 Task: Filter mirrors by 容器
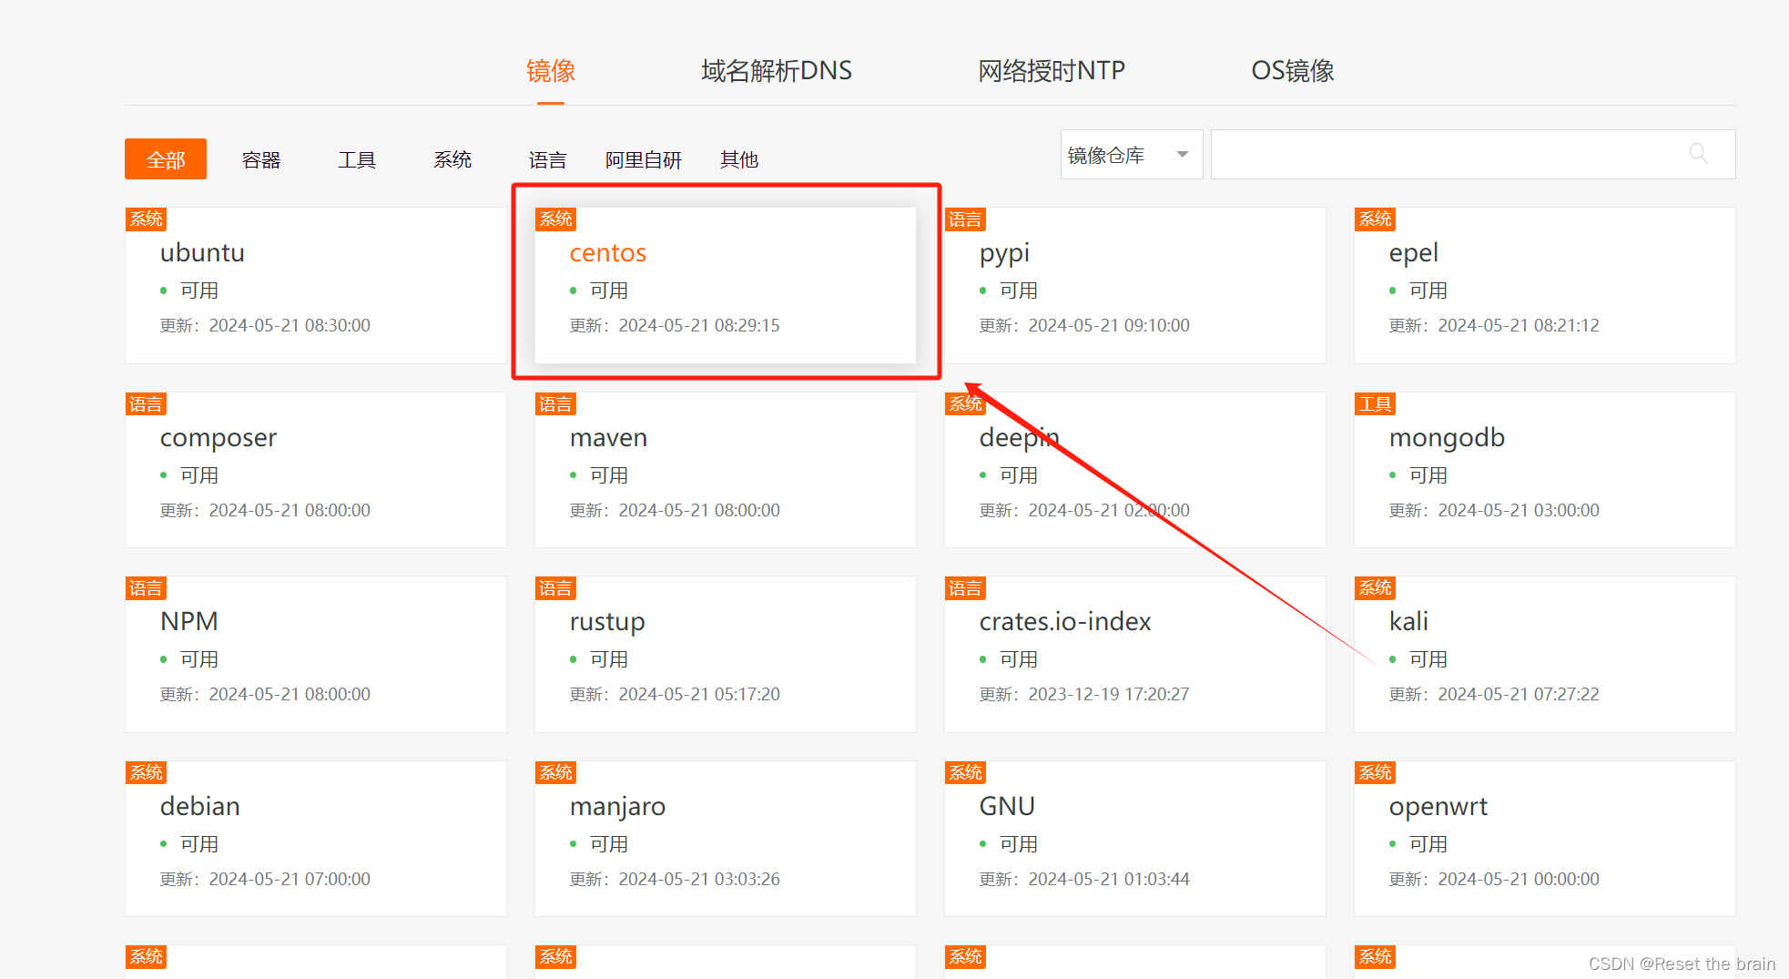(x=261, y=159)
